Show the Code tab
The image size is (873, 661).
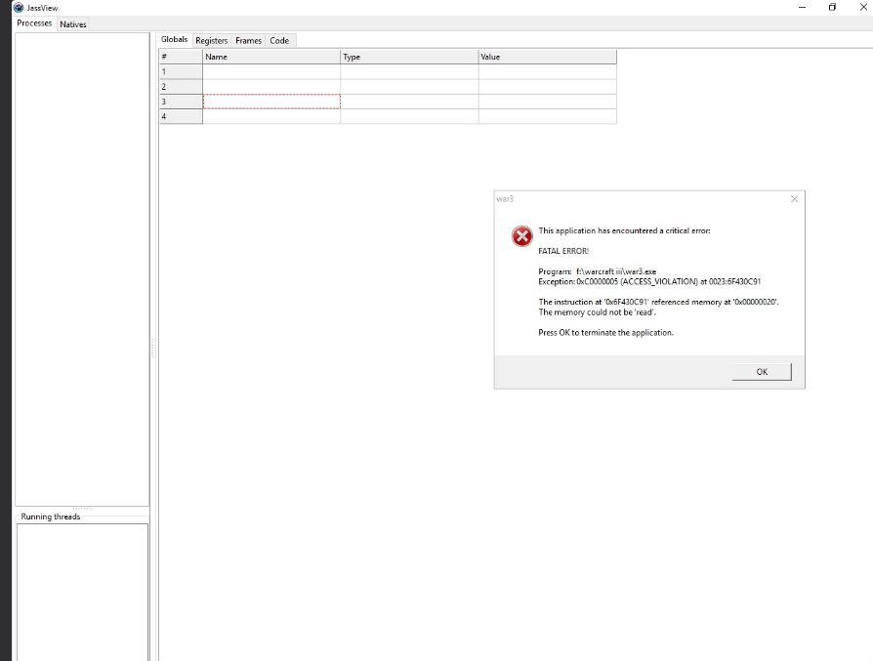[279, 41]
